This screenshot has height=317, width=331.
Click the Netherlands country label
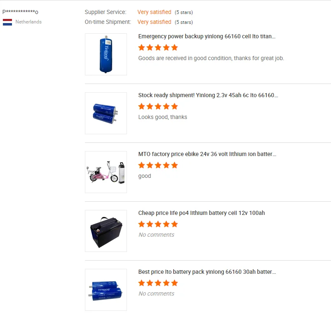click(28, 22)
